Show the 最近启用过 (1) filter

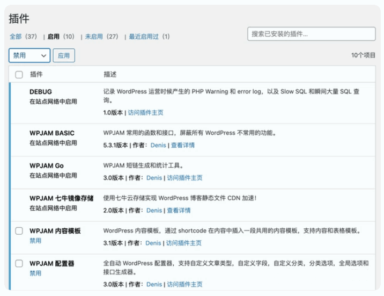[x=149, y=37]
